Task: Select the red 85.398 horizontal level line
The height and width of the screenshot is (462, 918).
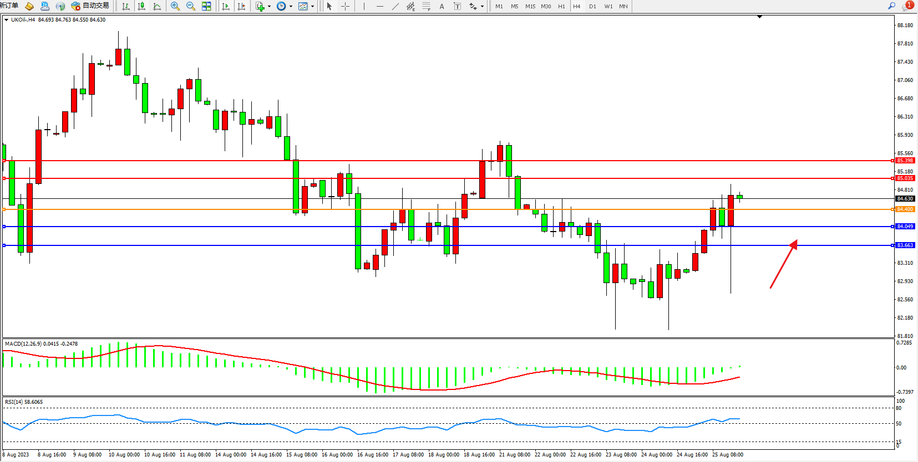Action: click(444, 161)
